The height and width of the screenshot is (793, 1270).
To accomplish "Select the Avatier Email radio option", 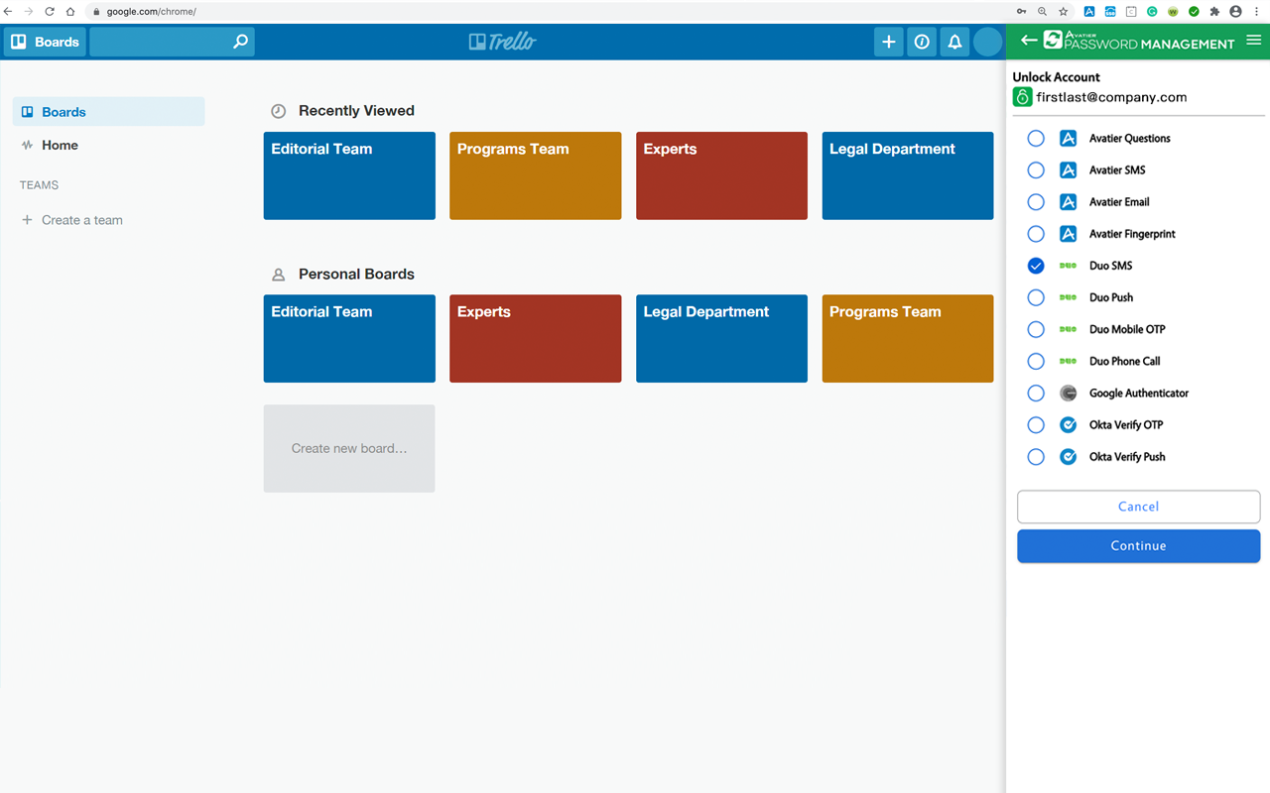I will click(x=1036, y=201).
